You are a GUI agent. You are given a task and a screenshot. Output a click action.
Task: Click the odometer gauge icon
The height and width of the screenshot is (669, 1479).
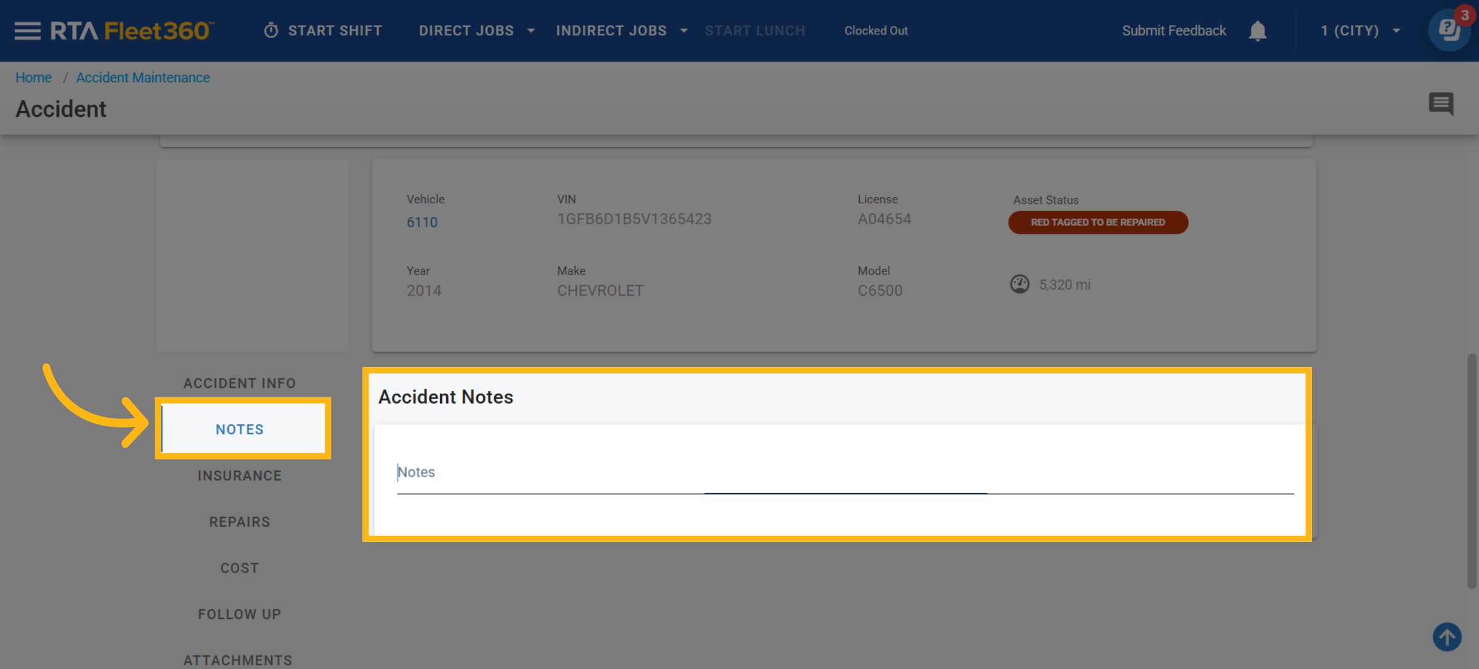coord(1020,284)
